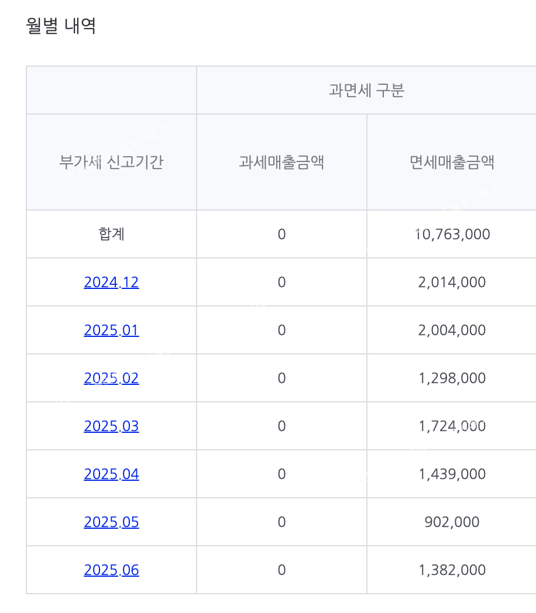Screen dimensions: 536x613
Task: Select the 902,000 amount cell
Action: pyautogui.click(x=452, y=522)
